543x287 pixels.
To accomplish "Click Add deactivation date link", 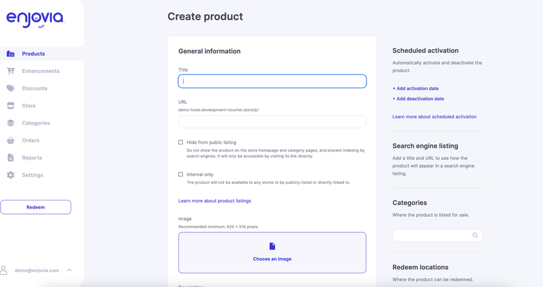I will click(418, 99).
